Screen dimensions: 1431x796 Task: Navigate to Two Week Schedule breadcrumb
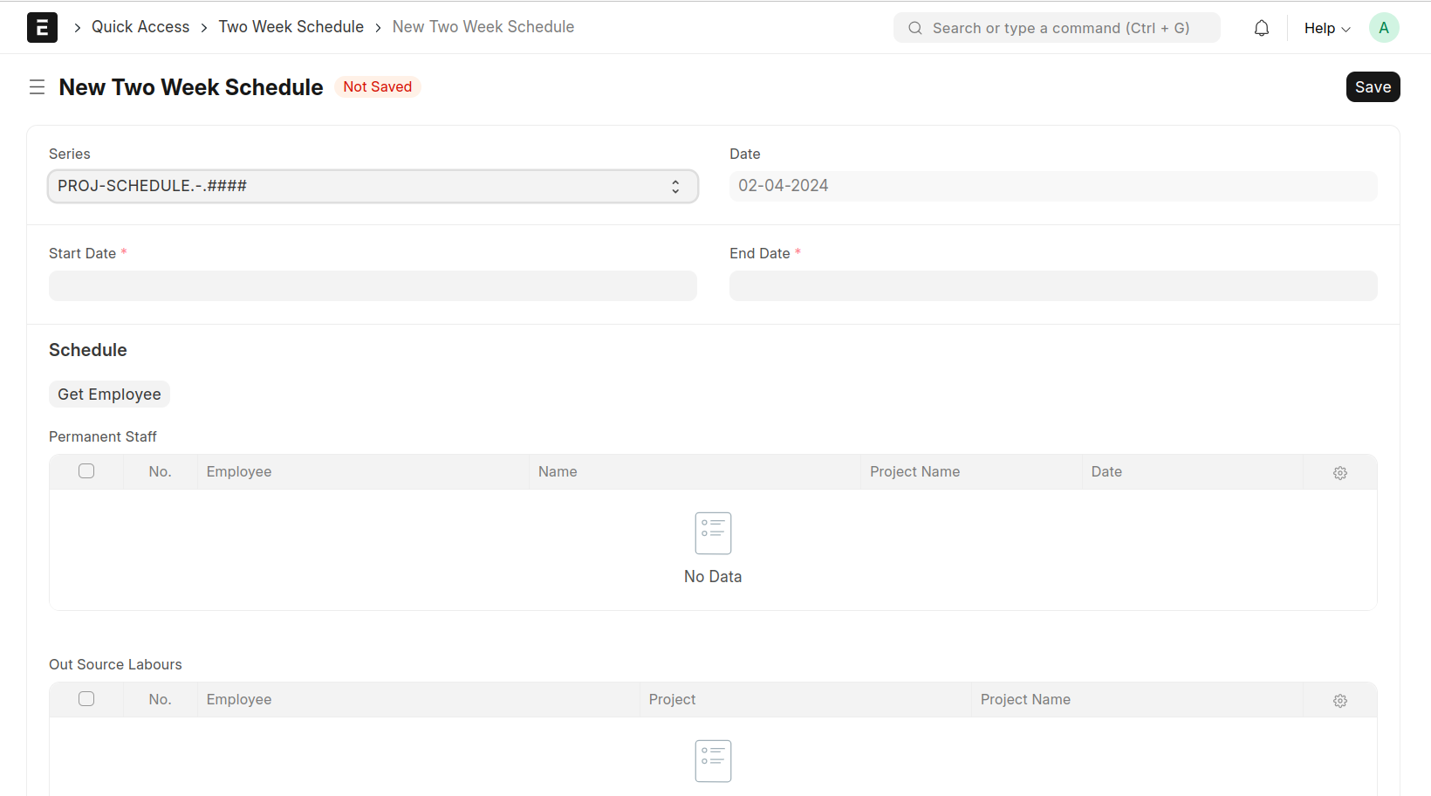(291, 27)
